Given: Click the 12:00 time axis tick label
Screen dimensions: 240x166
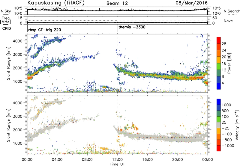Looking at the screenshot, I should 117,160.
